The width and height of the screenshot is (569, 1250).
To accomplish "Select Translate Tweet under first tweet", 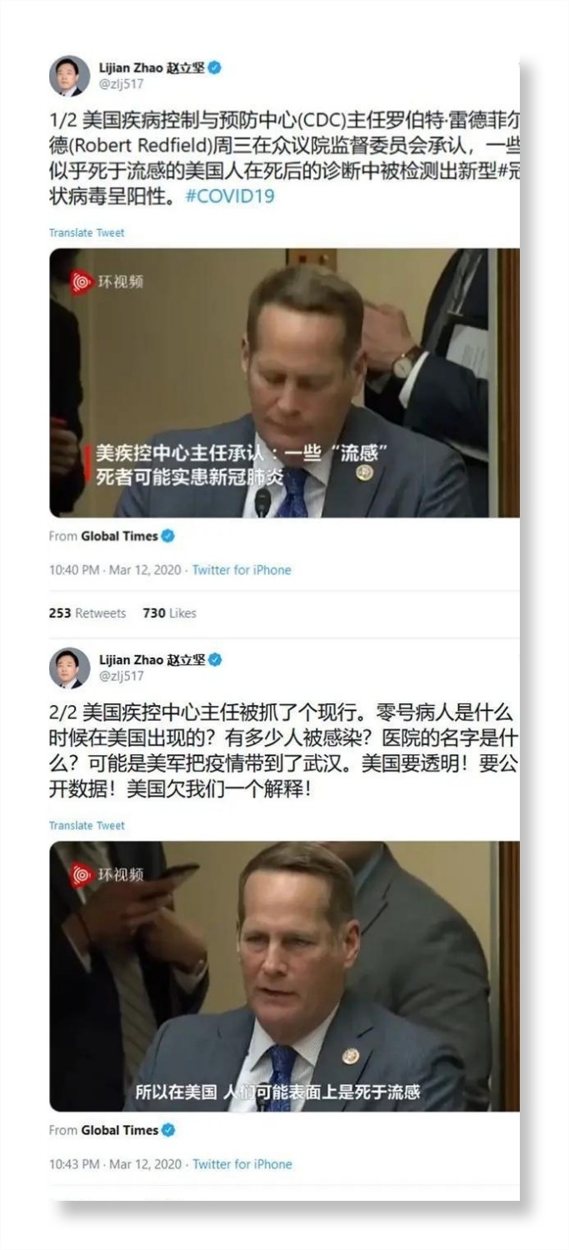I will pos(87,232).
